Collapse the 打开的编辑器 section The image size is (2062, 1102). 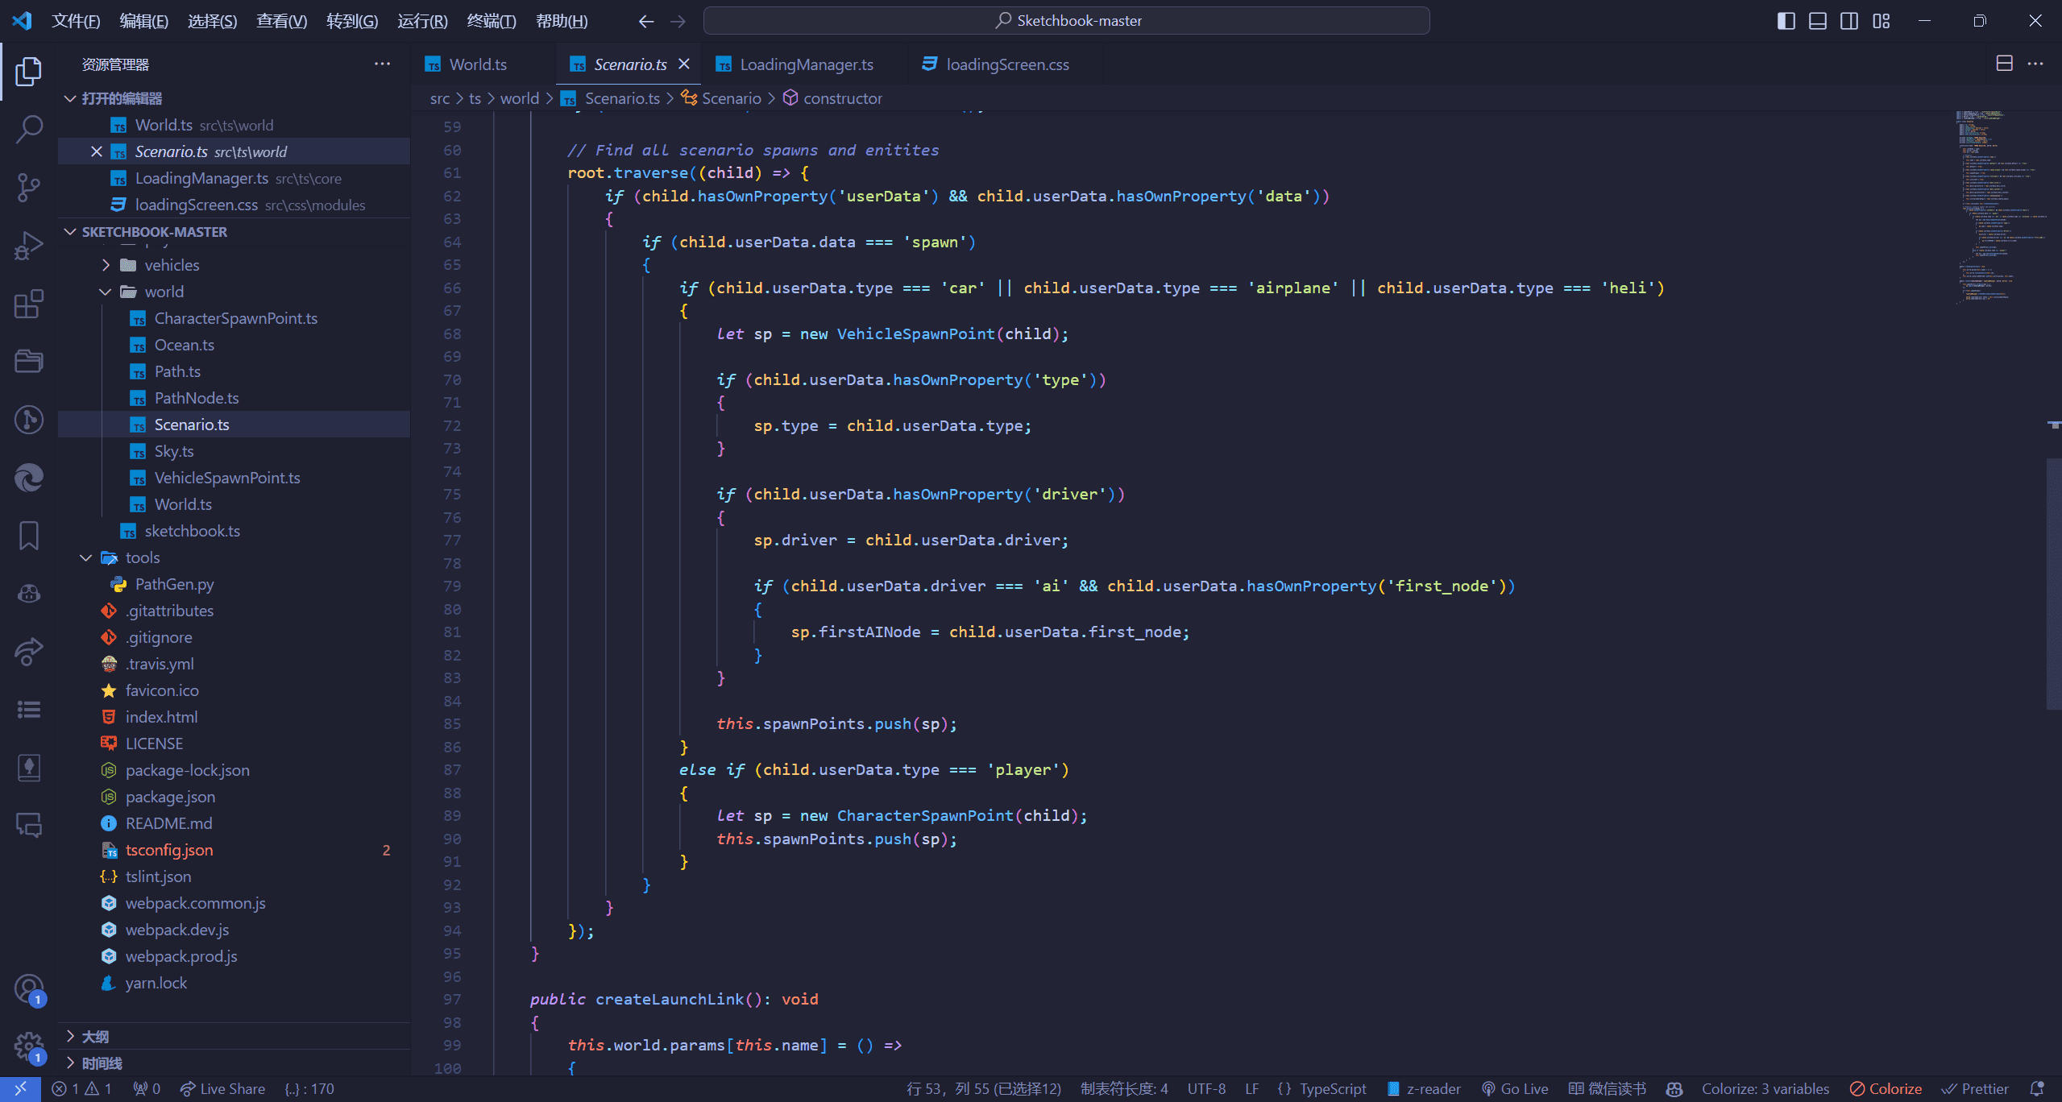pos(234,98)
